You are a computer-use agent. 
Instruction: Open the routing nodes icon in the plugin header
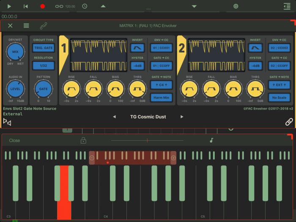pyautogui.click(x=43, y=26)
